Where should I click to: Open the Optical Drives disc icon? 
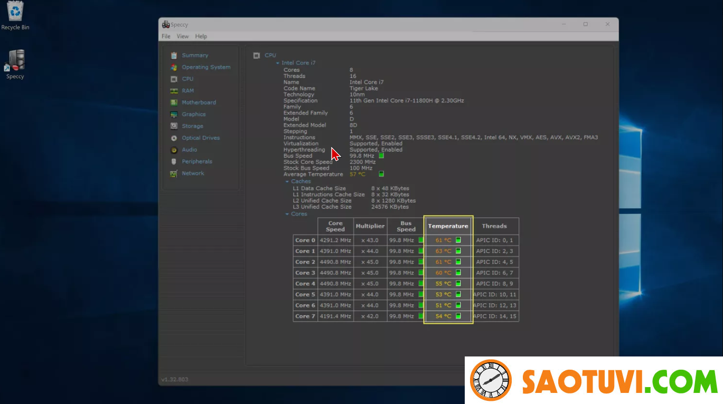[174, 138]
